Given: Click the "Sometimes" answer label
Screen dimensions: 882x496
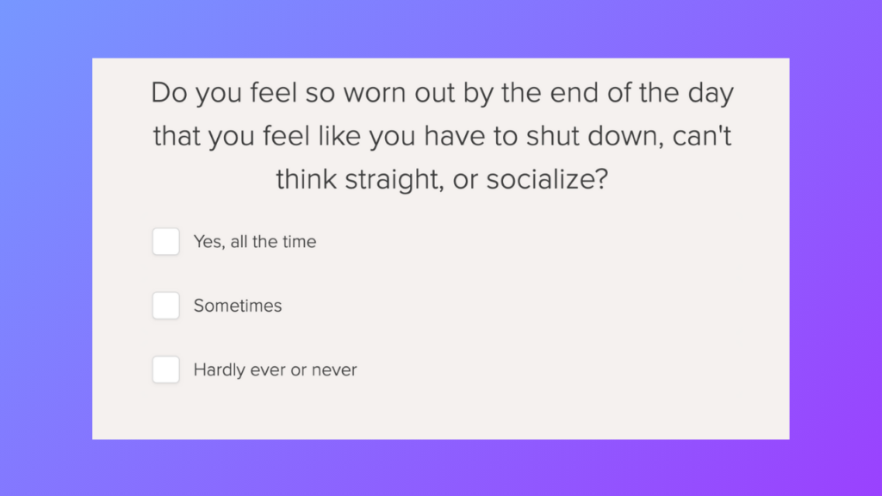Looking at the screenshot, I should pyautogui.click(x=238, y=306).
